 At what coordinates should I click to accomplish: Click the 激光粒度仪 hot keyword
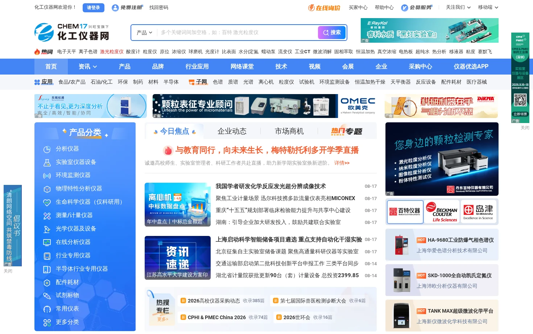tap(112, 52)
